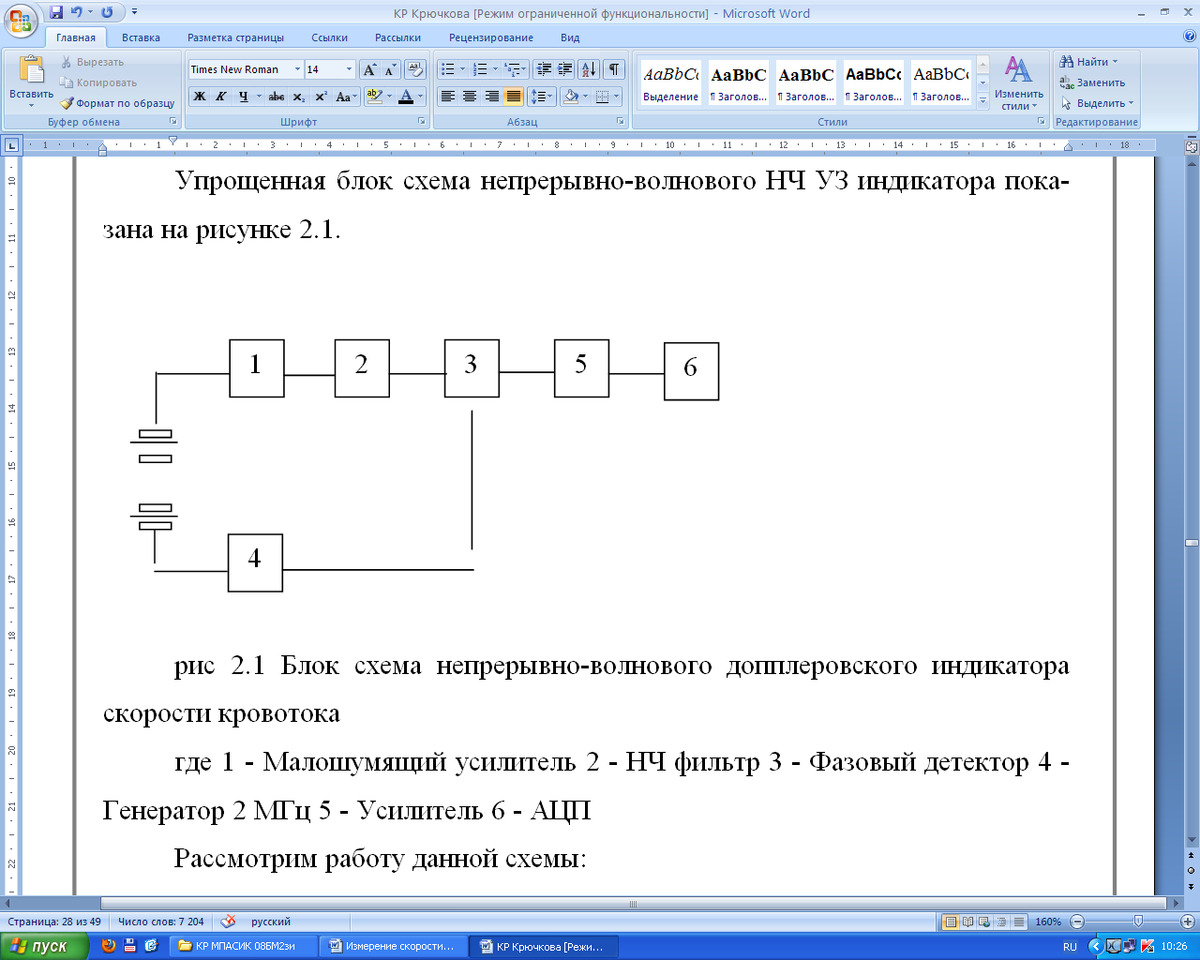
Task: Decrease paragraph indent
Action: 544,69
